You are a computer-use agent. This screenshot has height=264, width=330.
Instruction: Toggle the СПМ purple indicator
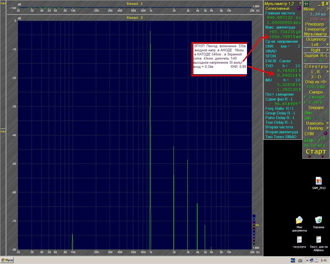[x=325, y=133]
